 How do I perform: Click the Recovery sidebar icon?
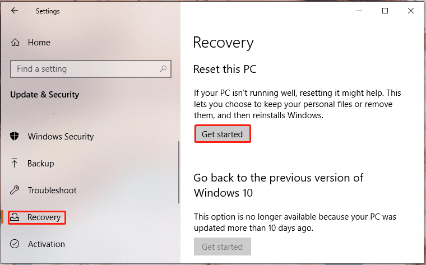[x=15, y=217]
